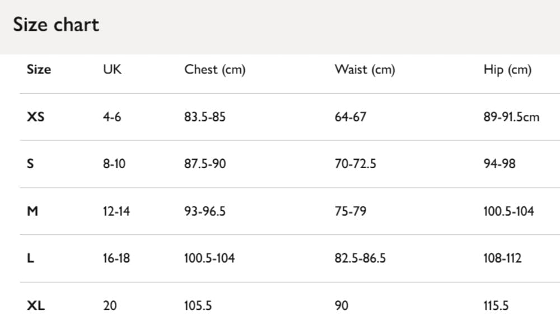
Task: Click the UK column header
Action: pos(112,70)
